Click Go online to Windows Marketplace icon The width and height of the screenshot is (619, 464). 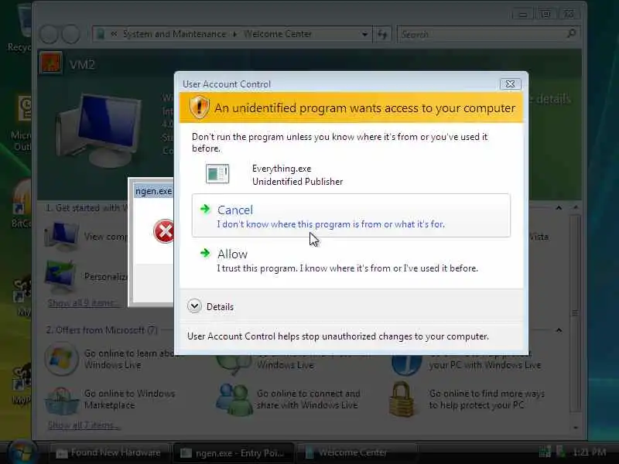click(x=62, y=401)
